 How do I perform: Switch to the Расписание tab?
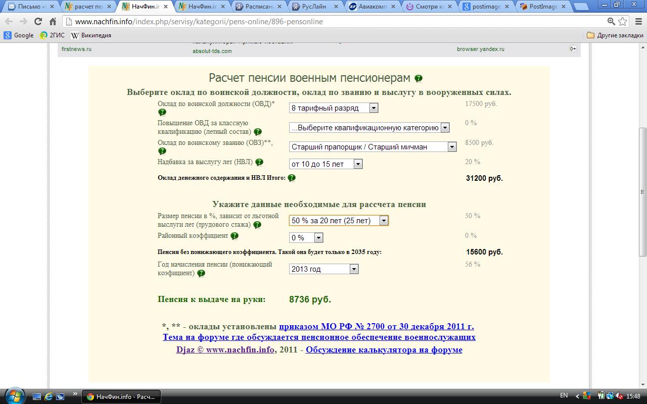(x=258, y=7)
